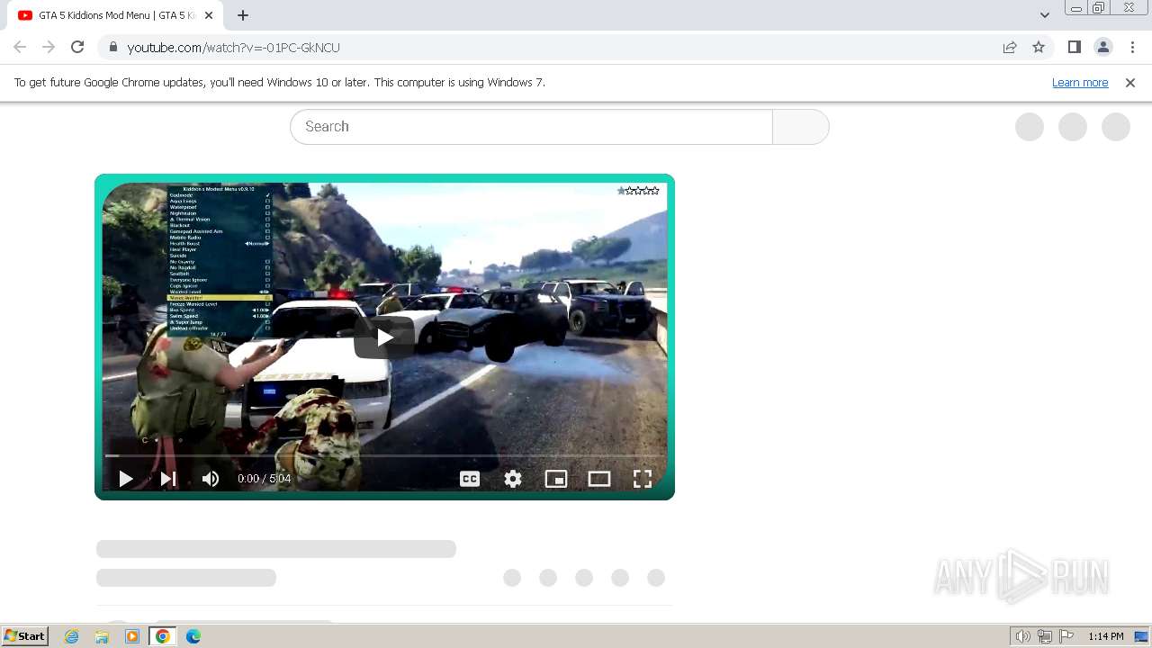The height and width of the screenshot is (648, 1152).
Task: Click the video progress bar
Action: tap(384, 455)
